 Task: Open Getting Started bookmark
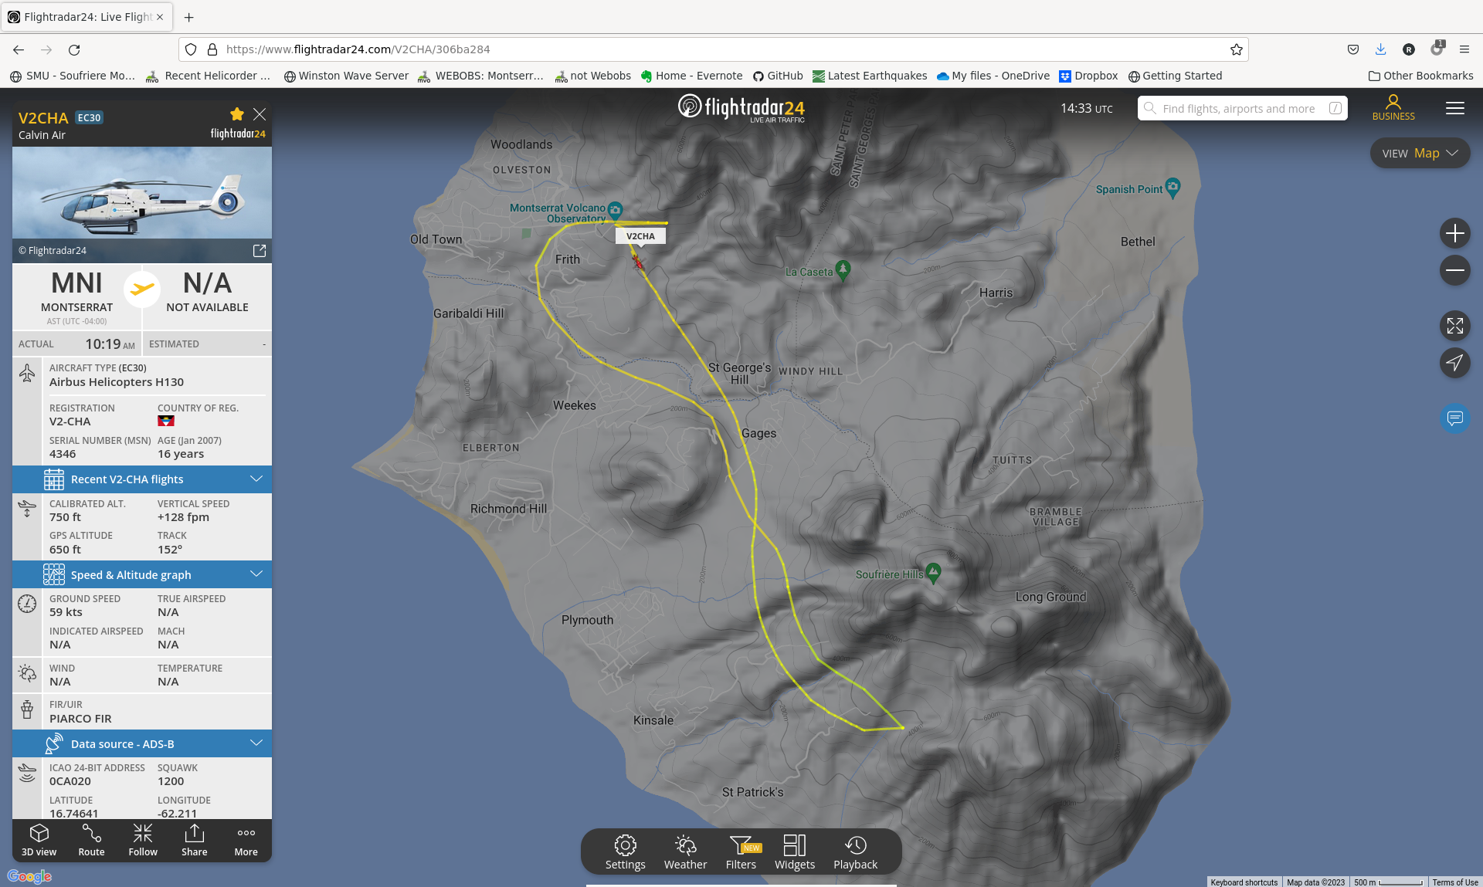[x=1175, y=76]
